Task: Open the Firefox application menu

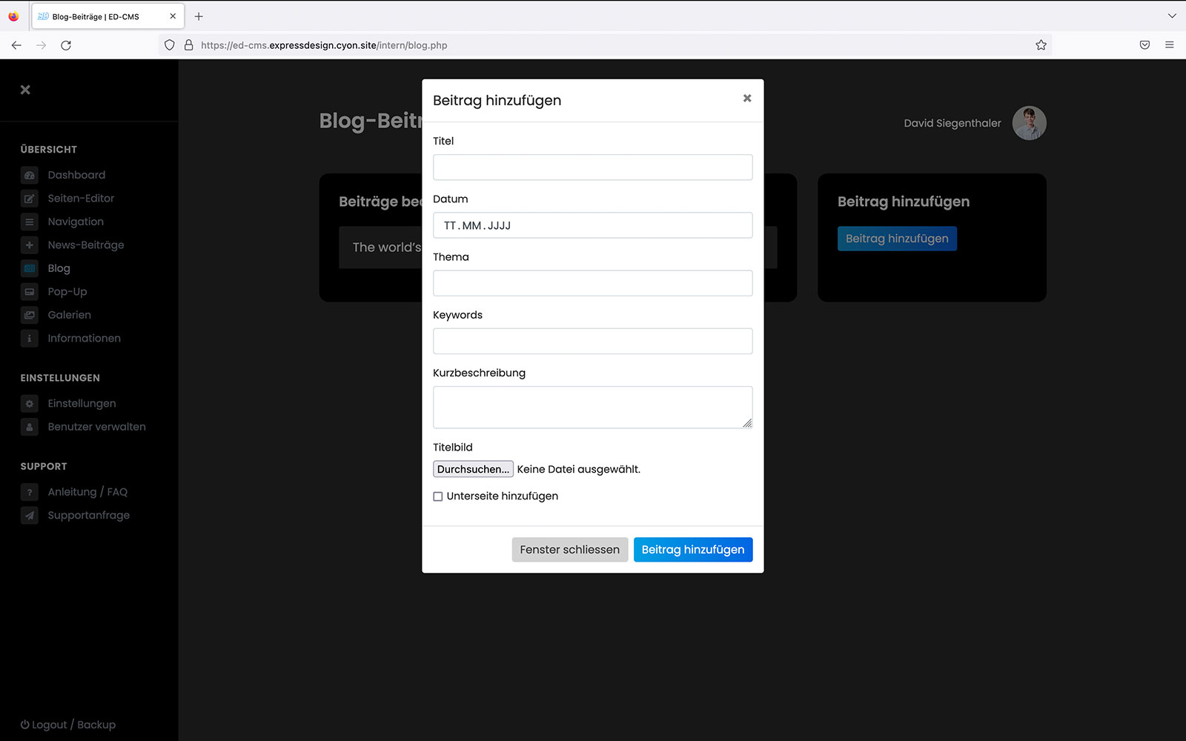Action: pyautogui.click(x=1169, y=45)
